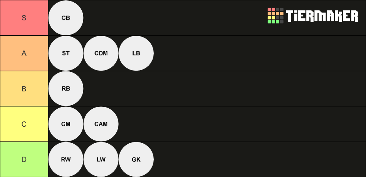The height and width of the screenshot is (177, 366).
Task: Click the red S tier label
Action: pos(24,18)
